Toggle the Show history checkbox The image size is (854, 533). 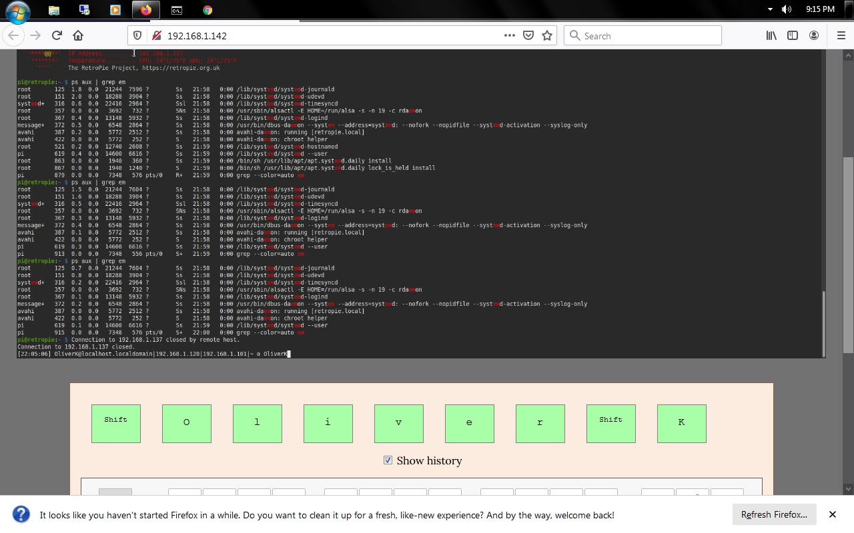click(388, 460)
